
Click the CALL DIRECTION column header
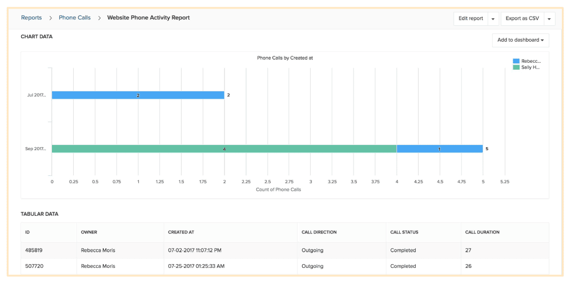tap(319, 232)
